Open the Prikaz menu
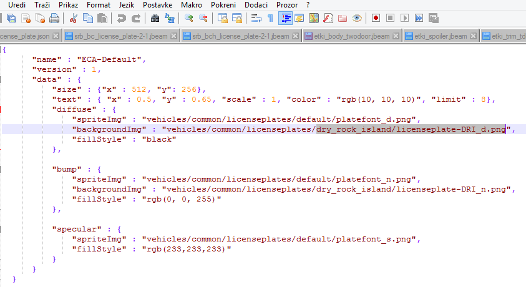526x287 pixels. click(x=69, y=5)
